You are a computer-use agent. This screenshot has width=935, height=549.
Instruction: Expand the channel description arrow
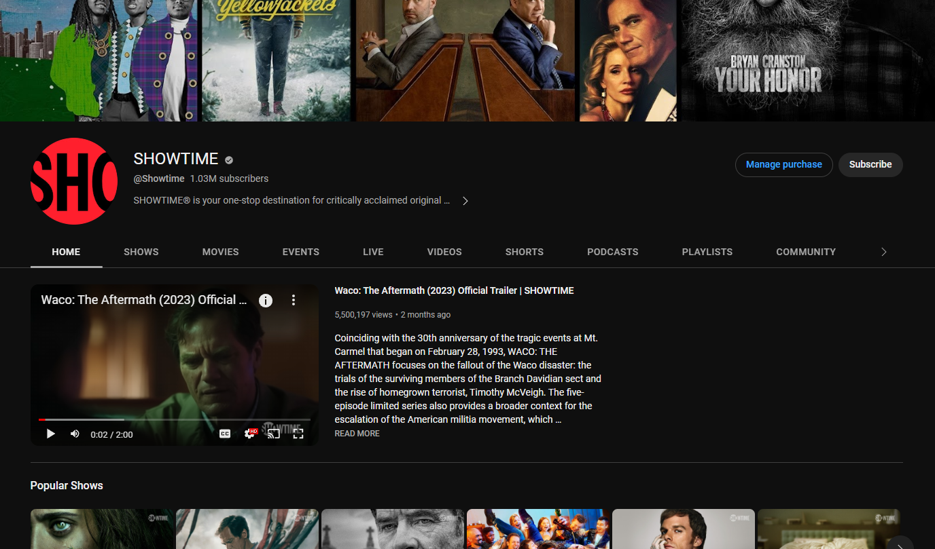coord(465,201)
